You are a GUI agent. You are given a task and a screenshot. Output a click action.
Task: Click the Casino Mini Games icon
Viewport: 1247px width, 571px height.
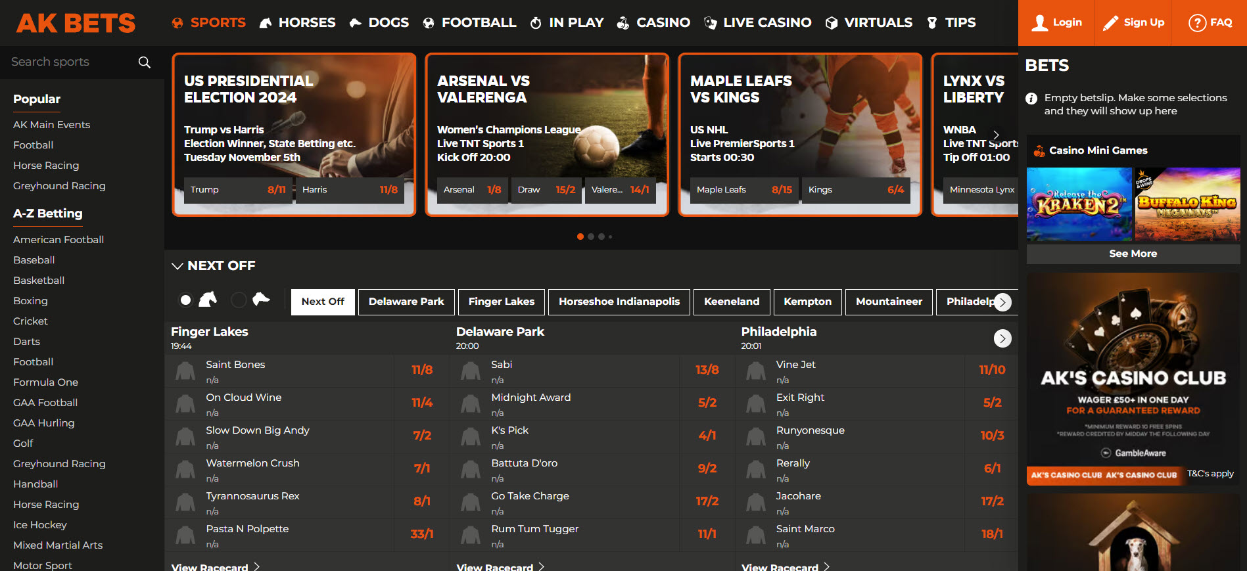tap(1039, 150)
